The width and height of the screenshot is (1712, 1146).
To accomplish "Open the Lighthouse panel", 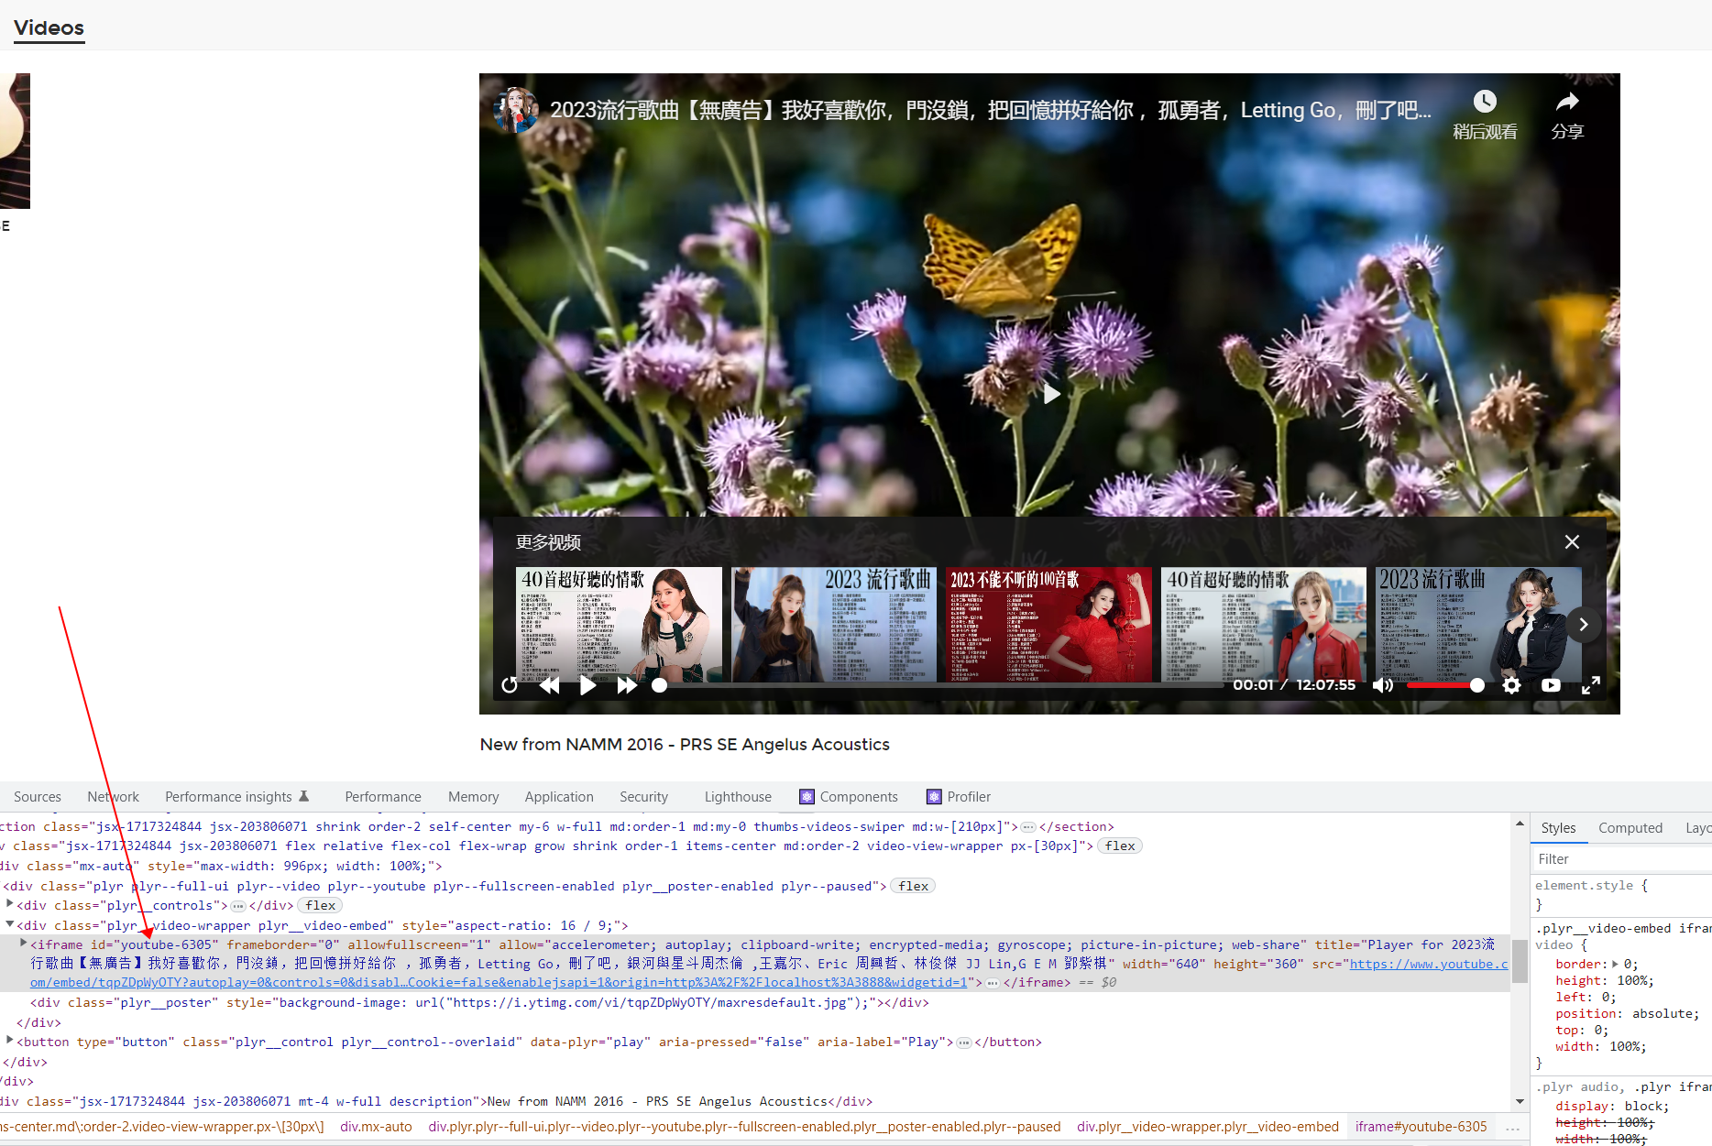I will [738, 796].
